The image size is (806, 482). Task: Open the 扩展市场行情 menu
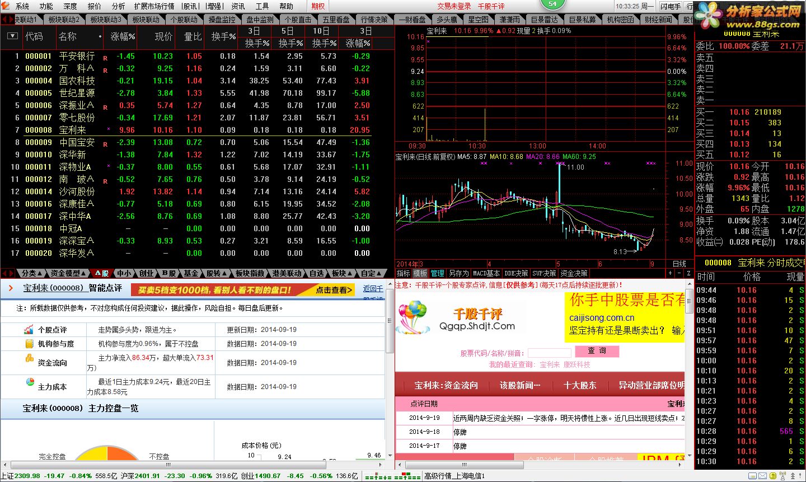coord(154,6)
